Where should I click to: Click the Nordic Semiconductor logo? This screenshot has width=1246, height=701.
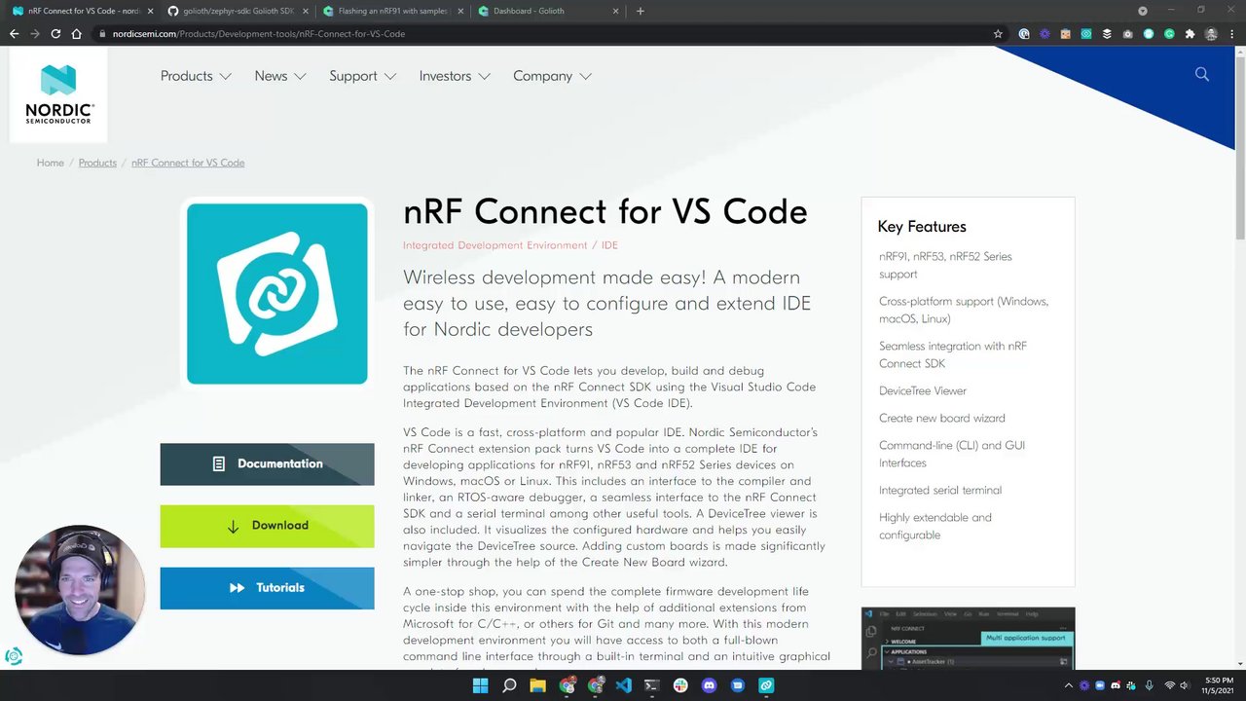58,94
